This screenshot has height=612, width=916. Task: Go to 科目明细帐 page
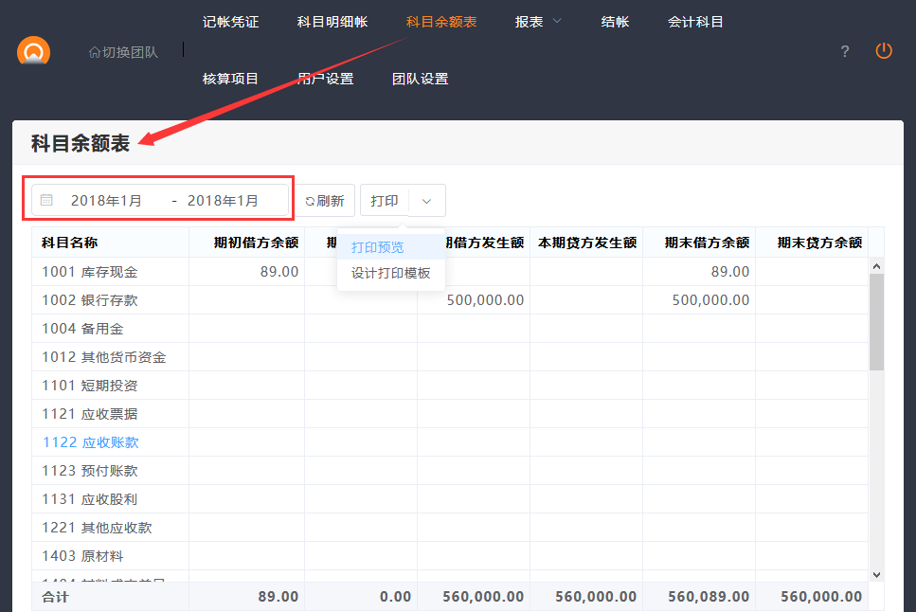pos(332,22)
